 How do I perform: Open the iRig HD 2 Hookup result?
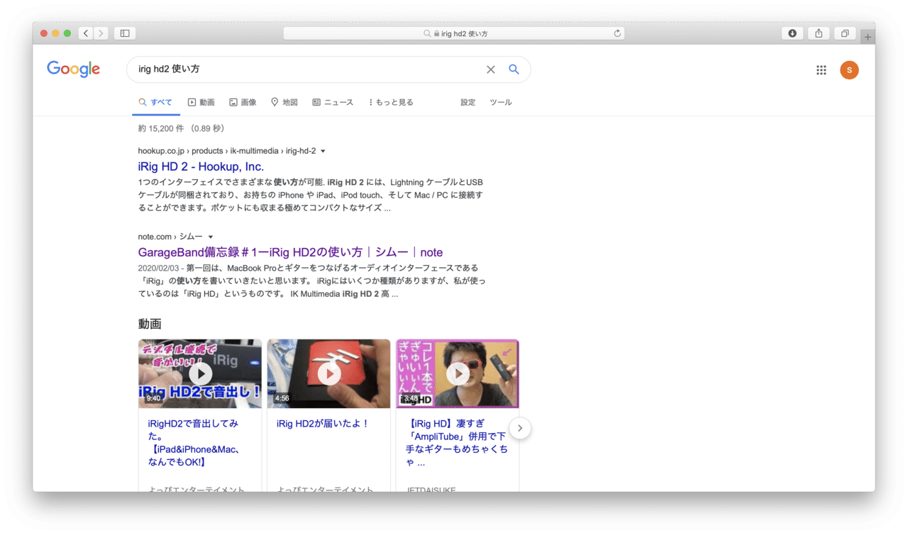click(200, 166)
